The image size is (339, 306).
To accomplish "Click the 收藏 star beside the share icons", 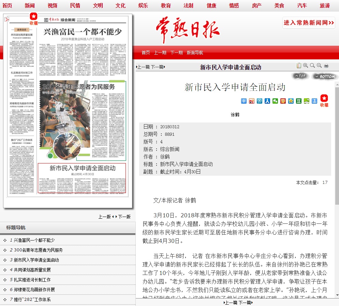I will point(324,101).
